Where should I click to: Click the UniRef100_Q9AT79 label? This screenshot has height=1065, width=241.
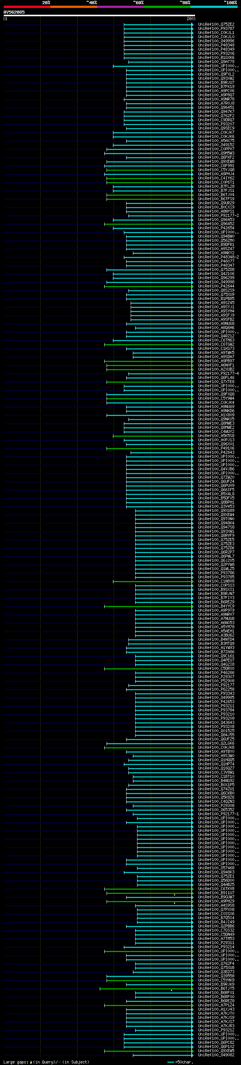pyautogui.click(x=216, y=62)
